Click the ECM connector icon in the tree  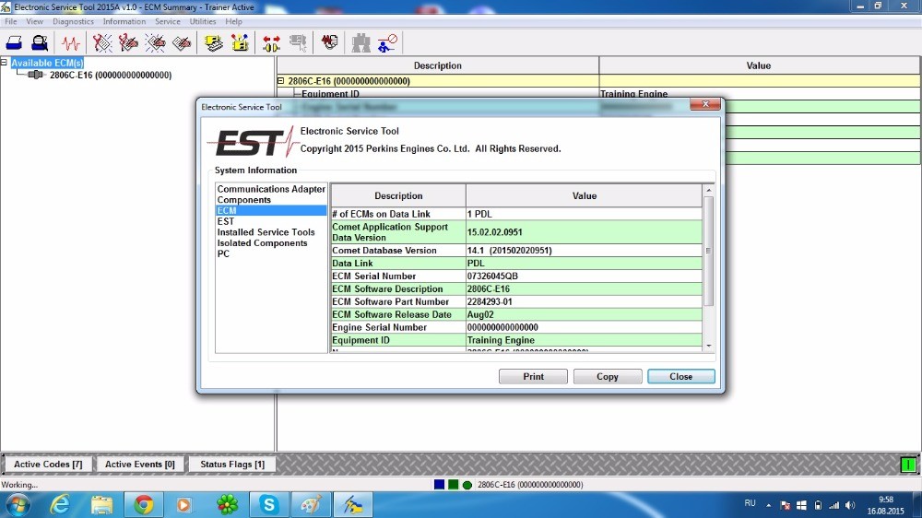(x=35, y=75)
